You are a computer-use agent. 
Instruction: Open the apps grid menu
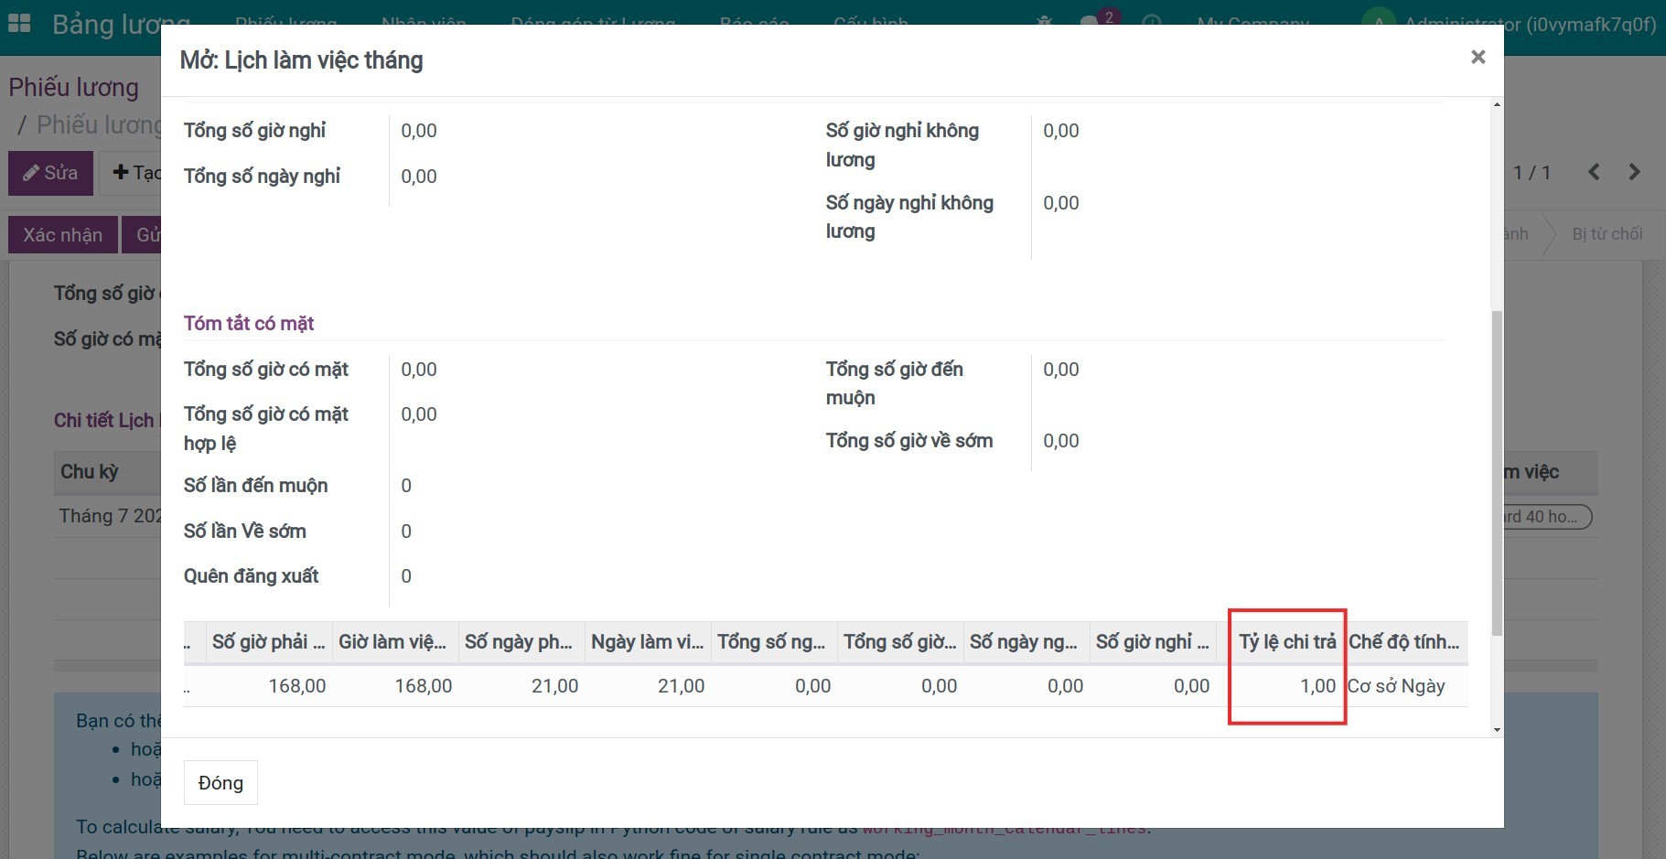19,24
